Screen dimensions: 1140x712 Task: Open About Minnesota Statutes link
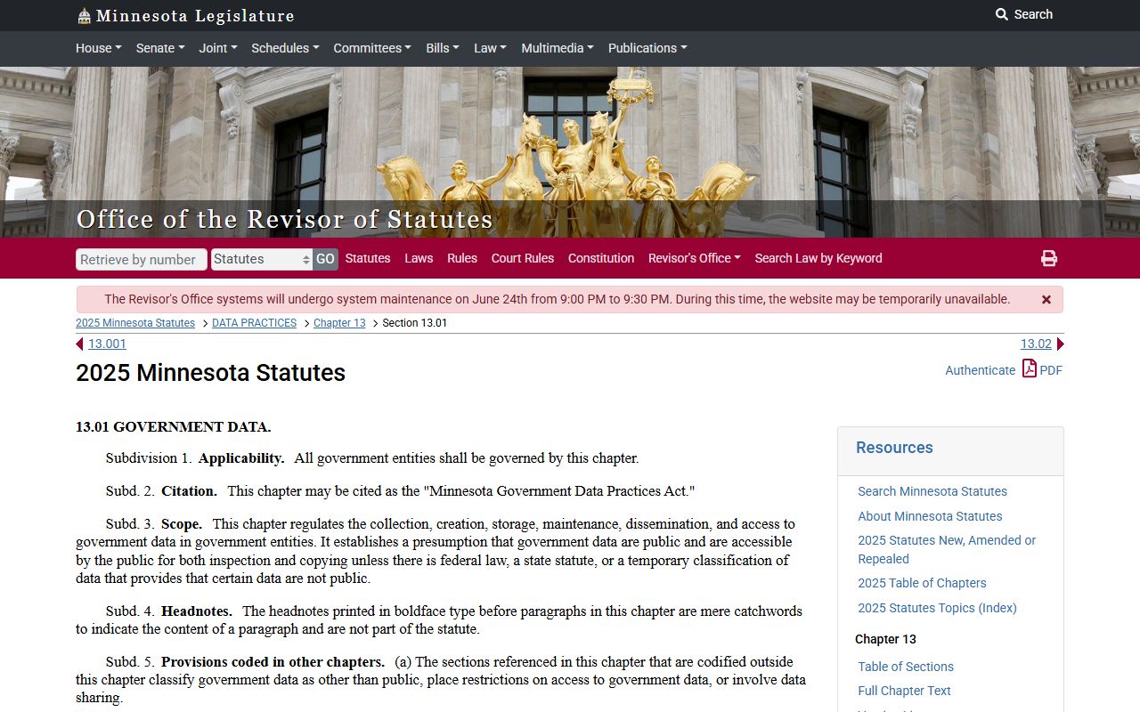[x=930, y=516]
